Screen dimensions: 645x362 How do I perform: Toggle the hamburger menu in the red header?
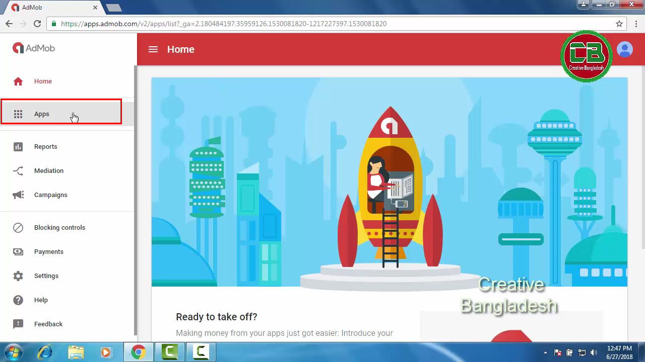tap(153, 49)
